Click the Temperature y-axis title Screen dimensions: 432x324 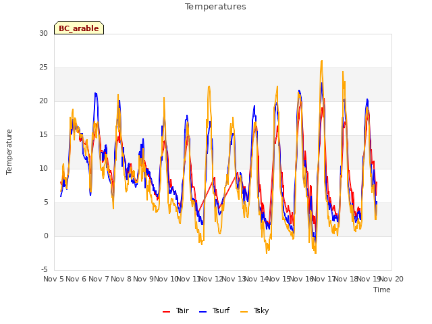coord(9,152)
